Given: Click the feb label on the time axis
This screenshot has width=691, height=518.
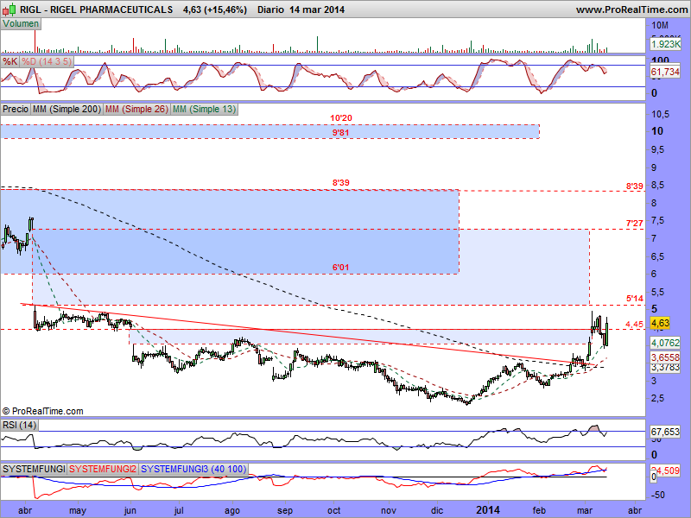Looking at the screenshot, I should point(539,510).
